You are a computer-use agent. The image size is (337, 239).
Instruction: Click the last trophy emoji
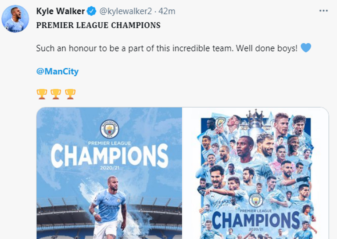[x=70, y=94]
